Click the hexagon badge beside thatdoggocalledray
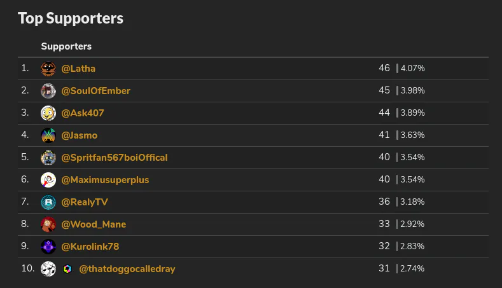 67,269
